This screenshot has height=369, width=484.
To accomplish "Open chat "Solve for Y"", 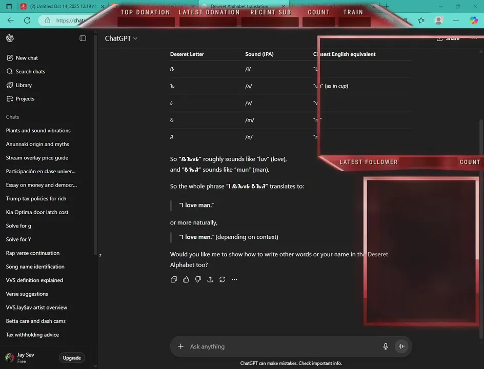I will pos(18,239).
